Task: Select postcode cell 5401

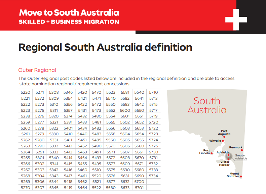Action: [x=68, y=128]
